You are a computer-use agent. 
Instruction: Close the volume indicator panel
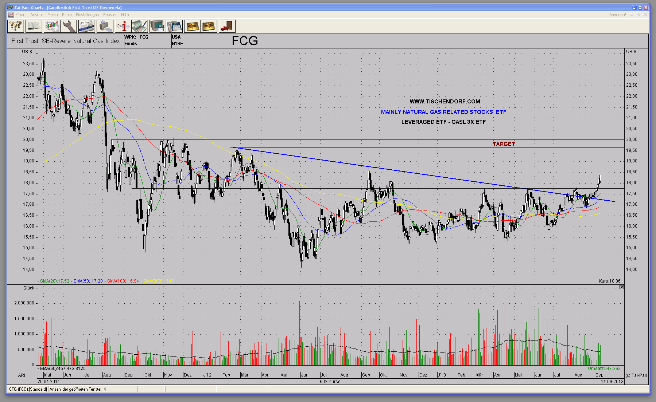point(621,287)
